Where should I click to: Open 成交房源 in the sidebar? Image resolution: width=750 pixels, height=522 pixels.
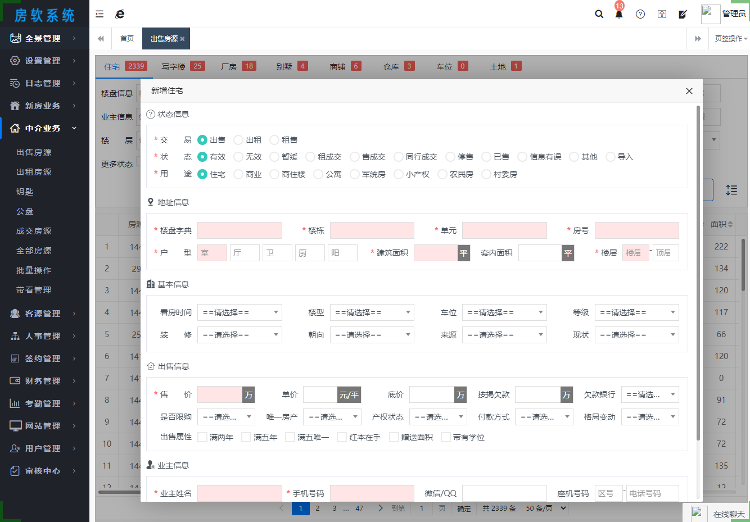(x=34, y=231)
